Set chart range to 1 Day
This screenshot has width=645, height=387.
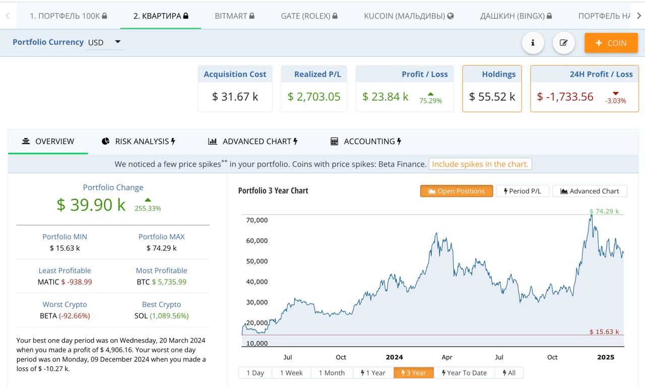pos(255,373)
